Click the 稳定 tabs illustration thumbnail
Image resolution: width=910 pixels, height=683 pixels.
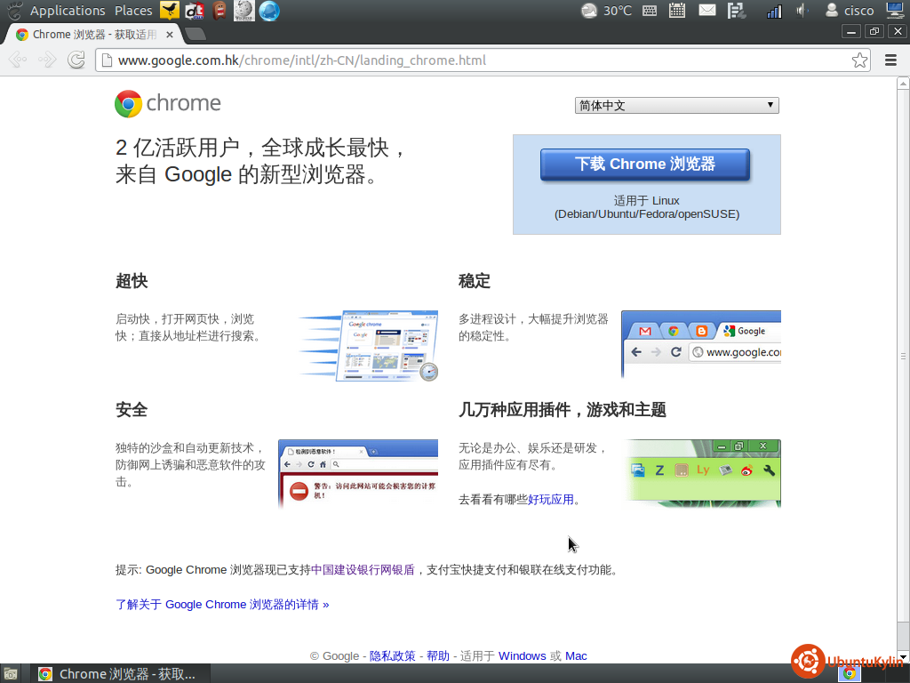point(701,344)
